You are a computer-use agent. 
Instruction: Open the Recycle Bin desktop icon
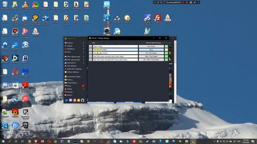pyautogui.click(x=5, y=5)
